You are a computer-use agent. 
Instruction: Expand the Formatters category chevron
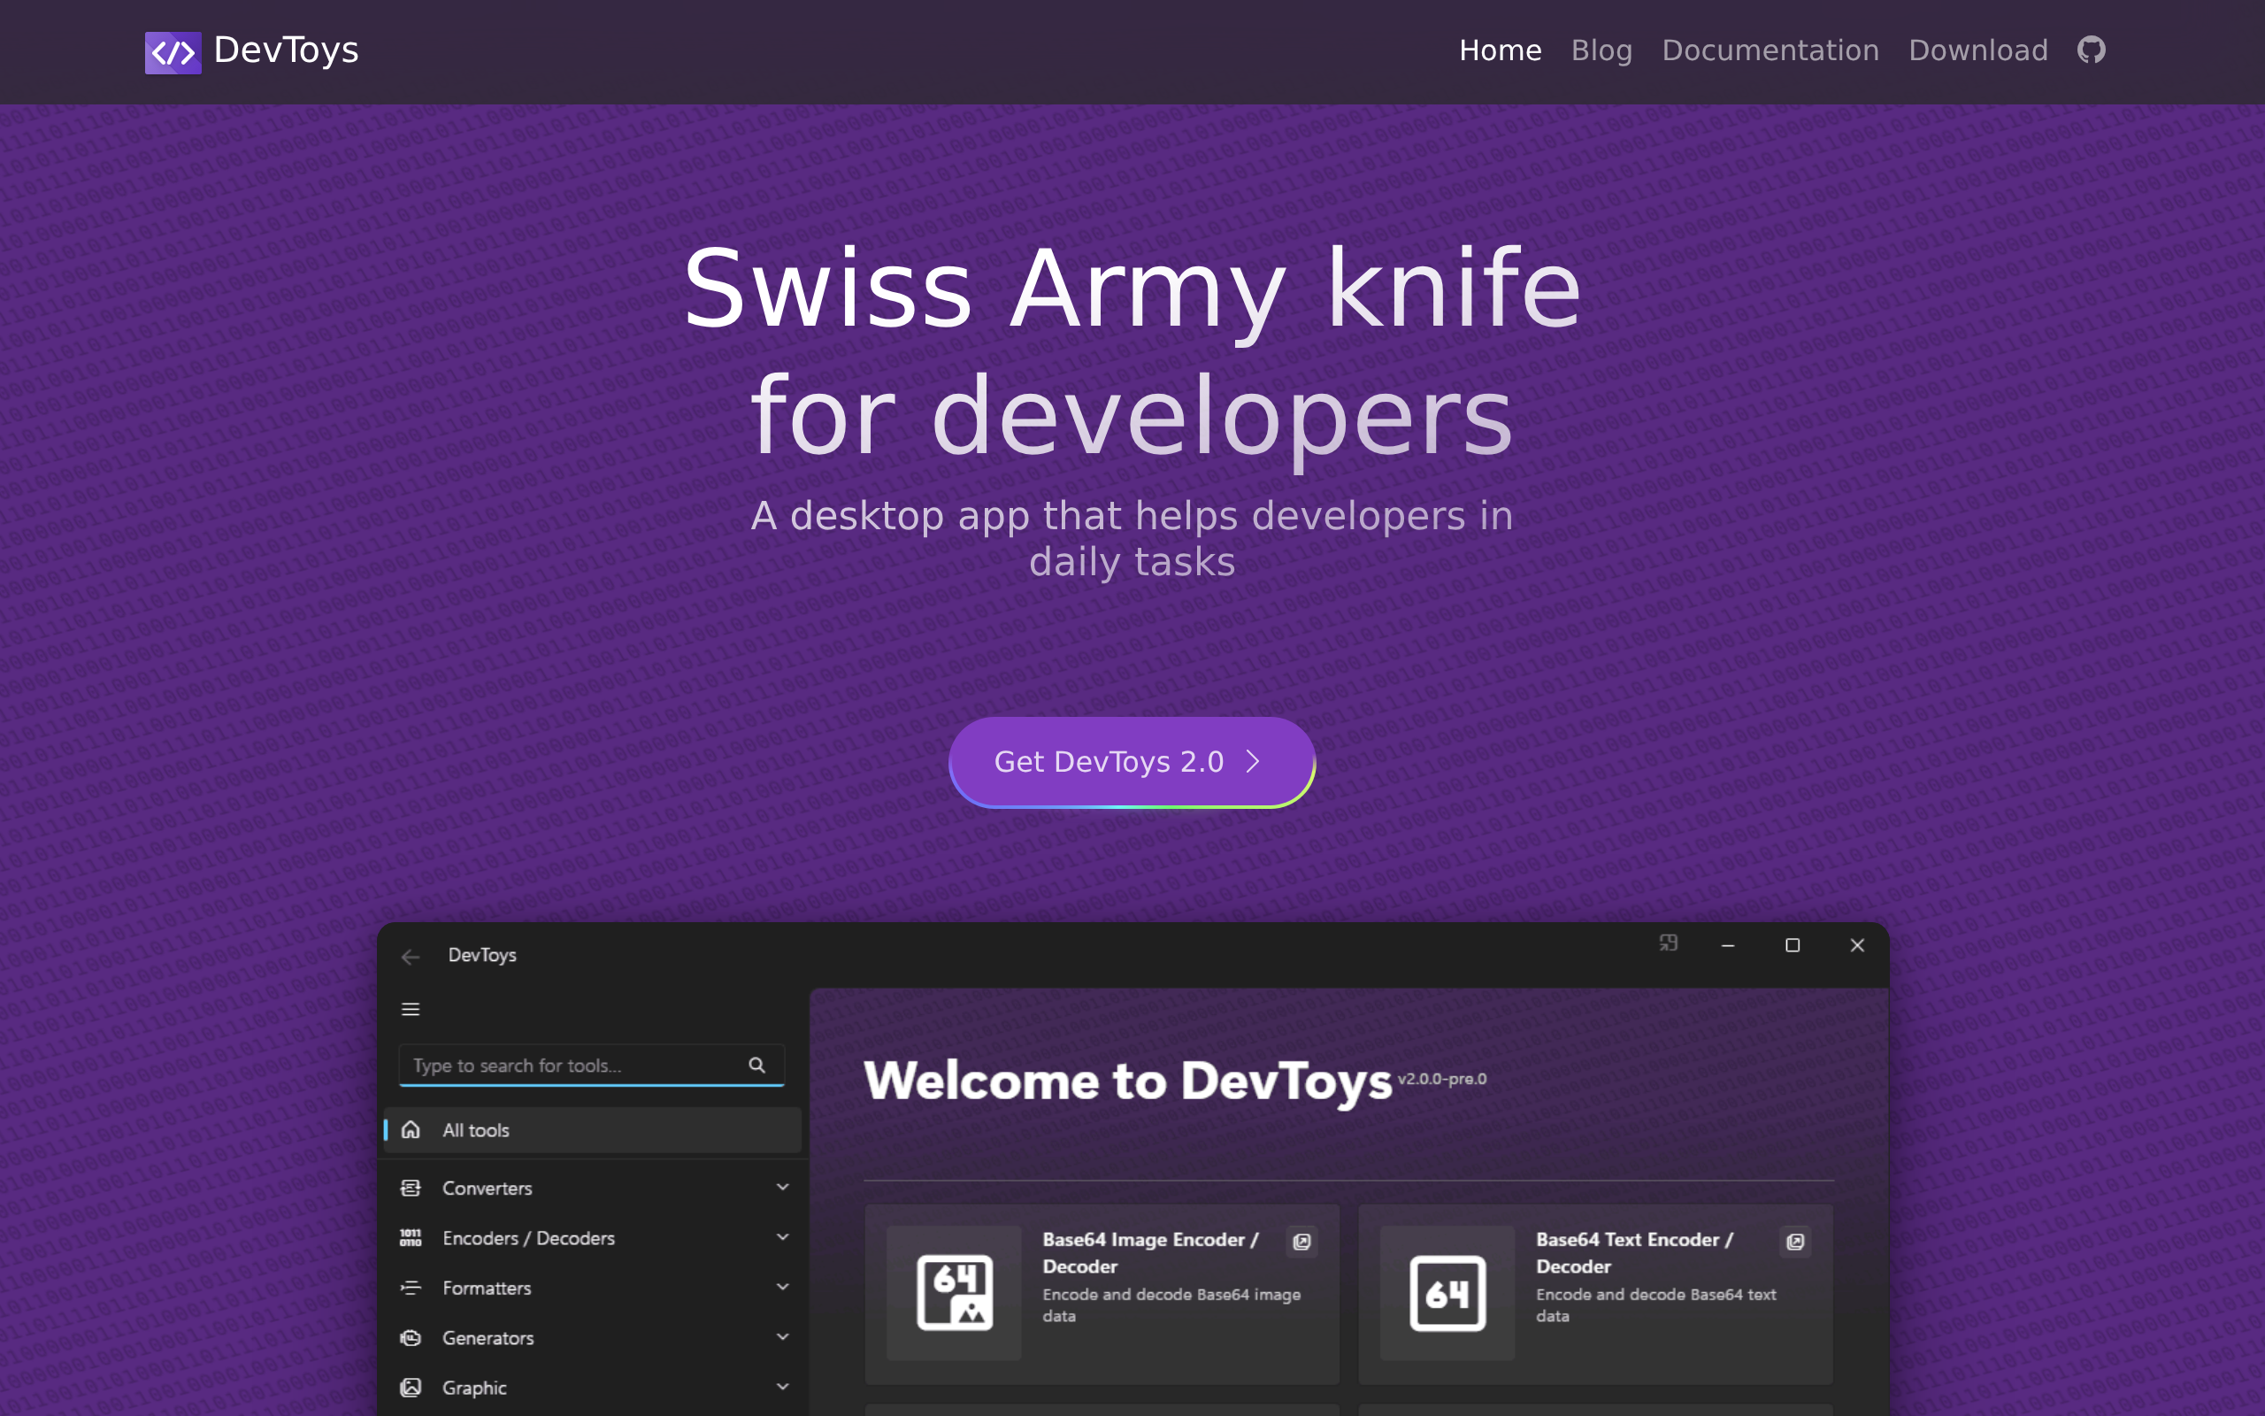[782, 1287]
